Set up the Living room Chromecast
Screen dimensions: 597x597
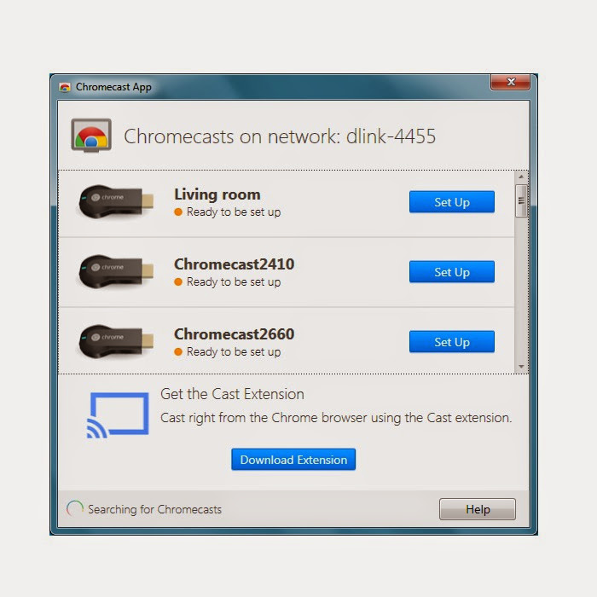452,202
